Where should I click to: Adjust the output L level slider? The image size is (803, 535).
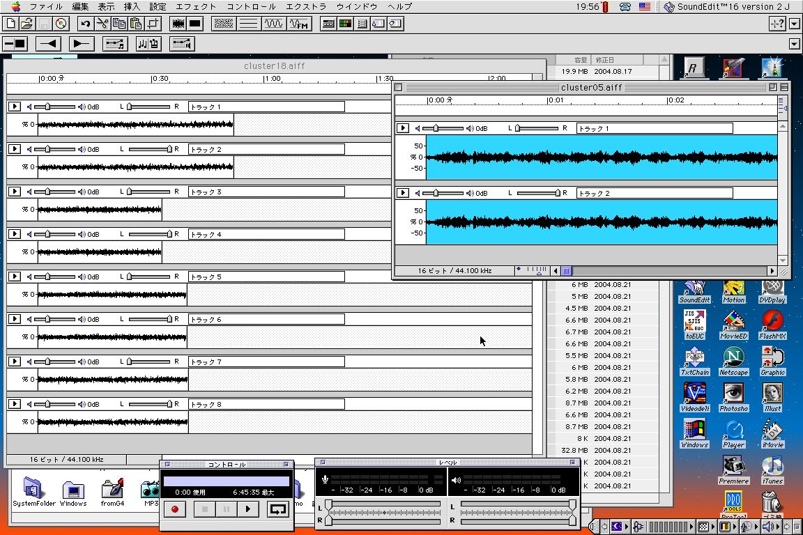click(x=572, y=505)
